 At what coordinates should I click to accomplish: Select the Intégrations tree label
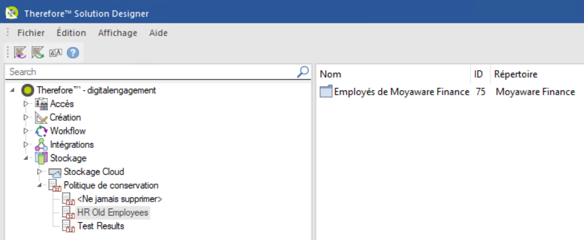coord(72,145)
